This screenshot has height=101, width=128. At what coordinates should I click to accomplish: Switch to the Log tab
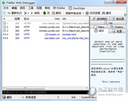pos(108,23)
